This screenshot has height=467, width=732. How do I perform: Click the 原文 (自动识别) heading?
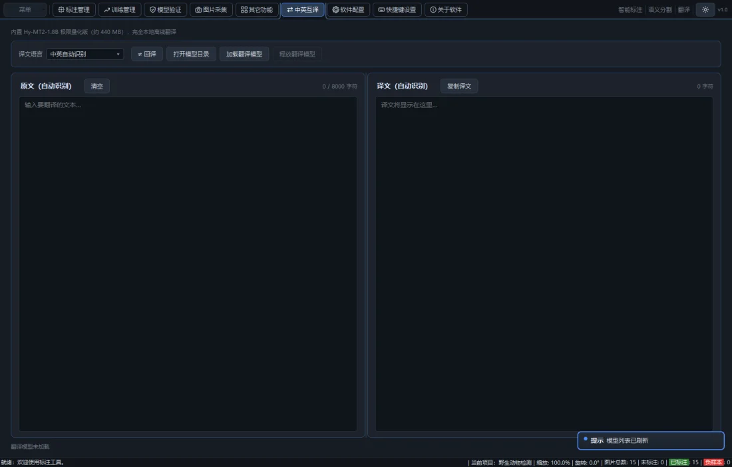46,86
